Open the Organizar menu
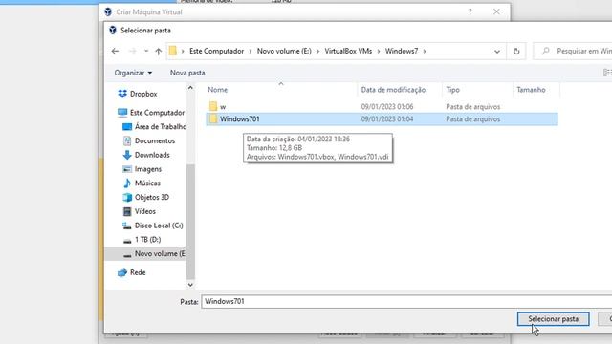 tap(133, 73)
